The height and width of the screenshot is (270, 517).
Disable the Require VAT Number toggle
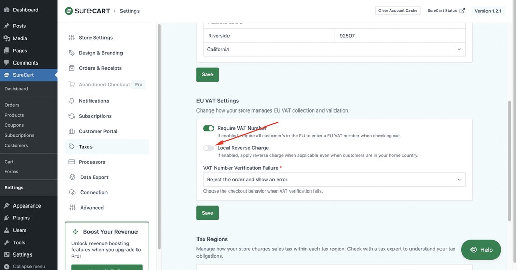click(208, 128)
